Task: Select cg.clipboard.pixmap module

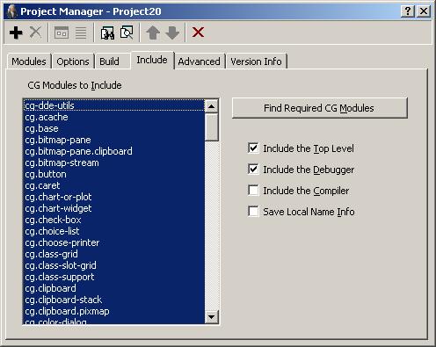Action: pos(114,311)
